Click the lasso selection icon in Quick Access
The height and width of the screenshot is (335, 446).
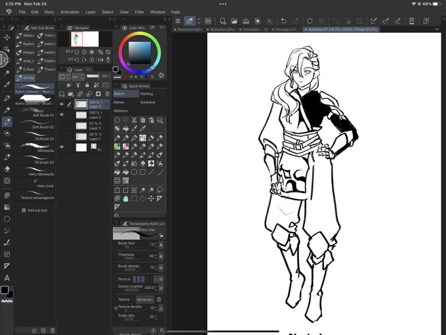click(159, 190)
